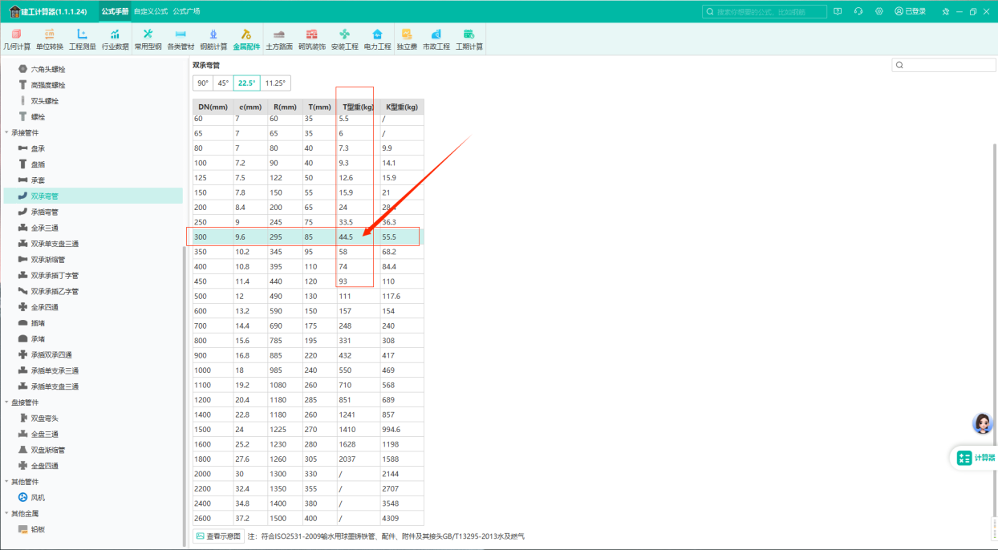Open the 单位转换 tool
This screenshot has height=550, width=998.
49,39
